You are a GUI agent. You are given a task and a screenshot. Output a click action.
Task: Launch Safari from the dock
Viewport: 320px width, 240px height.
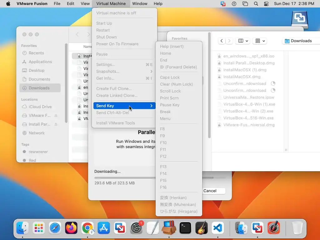[x=55, y=228]
